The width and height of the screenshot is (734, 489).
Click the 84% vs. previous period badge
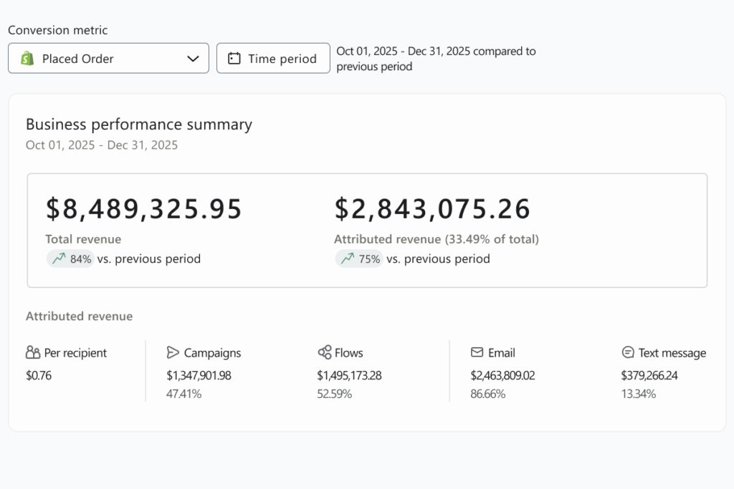pos(70,258)
